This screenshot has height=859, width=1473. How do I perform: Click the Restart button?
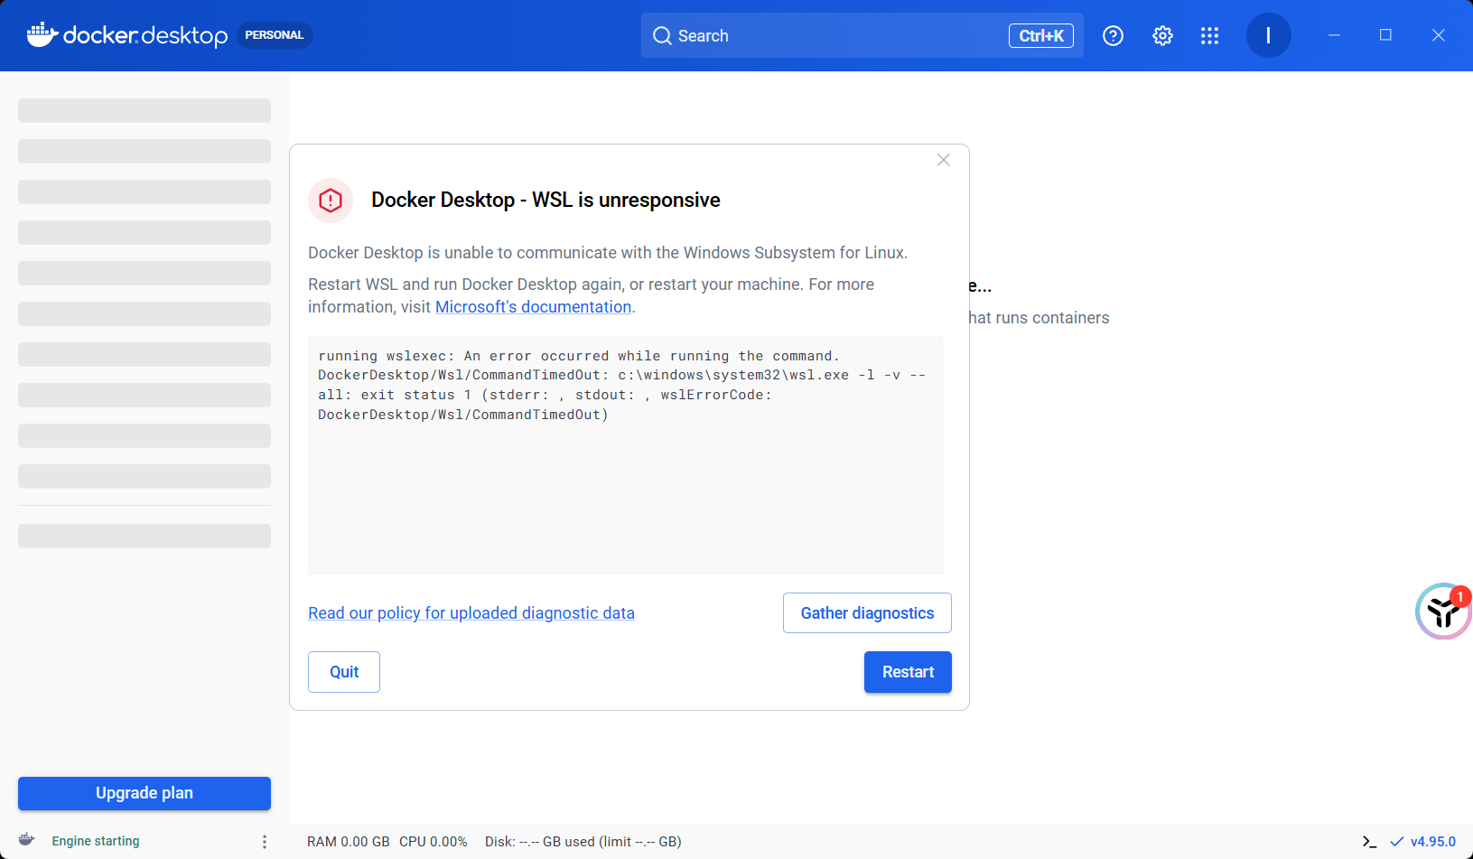(908, 672)
